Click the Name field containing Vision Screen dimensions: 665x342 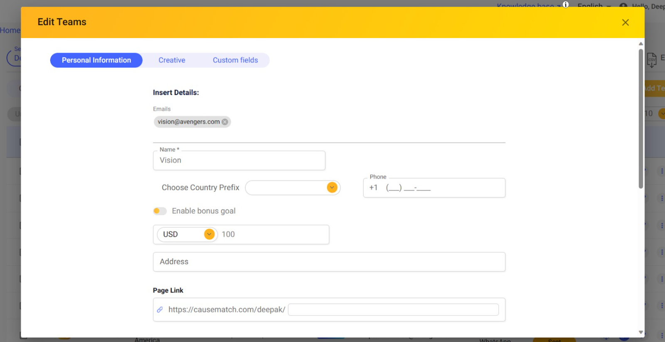pos(239,160)
